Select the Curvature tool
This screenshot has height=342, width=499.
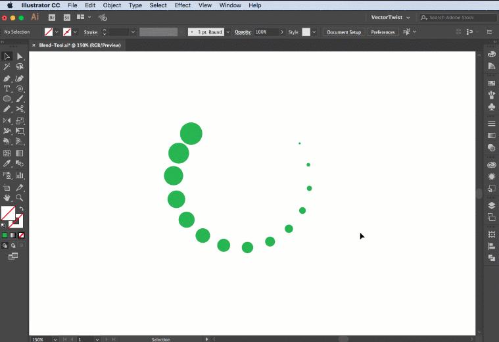pos(20,78)
